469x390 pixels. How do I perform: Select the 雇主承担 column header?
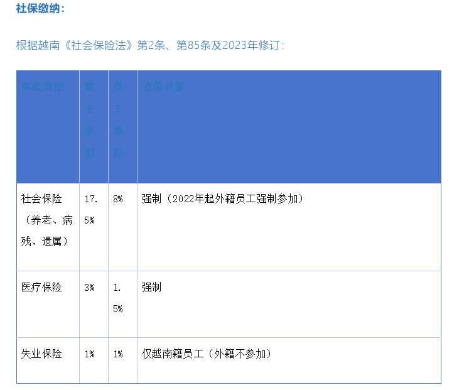pyautogui.click(x=90, y=120)
